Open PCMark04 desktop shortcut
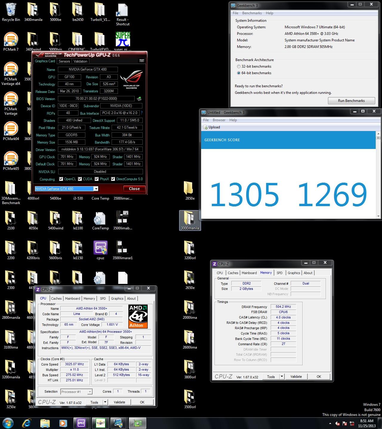The height and width of the screenshot is (429, 382). 11,131
